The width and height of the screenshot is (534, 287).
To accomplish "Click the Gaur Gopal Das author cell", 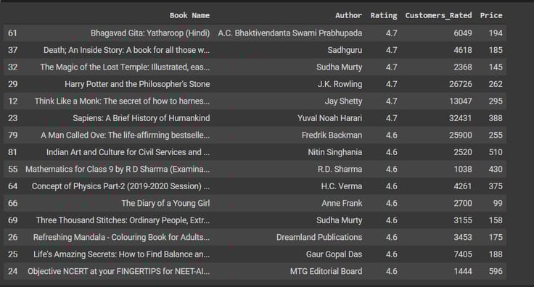I will tap(334, 254).
